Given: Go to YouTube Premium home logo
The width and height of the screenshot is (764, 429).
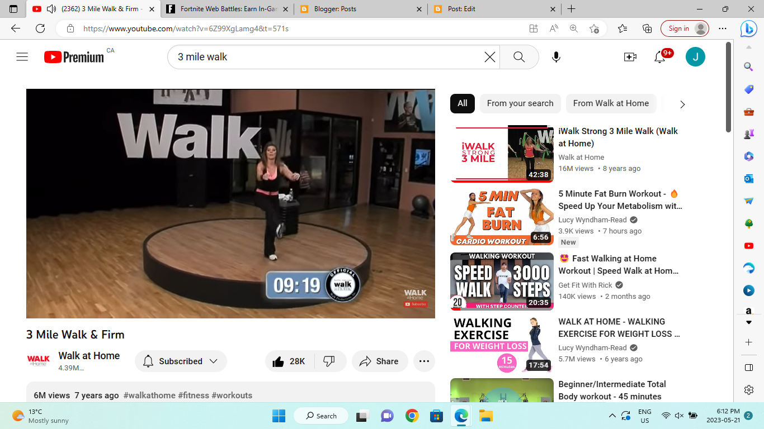Looking at the screenshot, I should 74,57.
